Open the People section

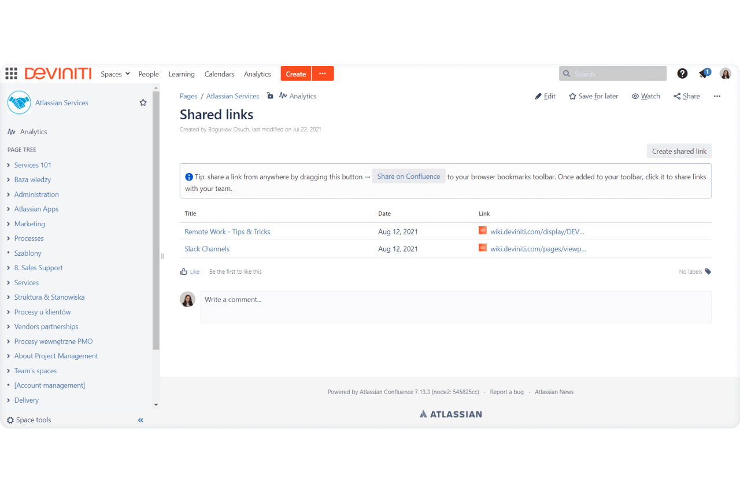149,73
